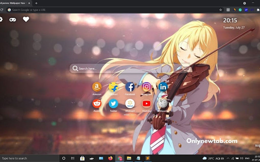The height and width of the screenshot is (162, 260).
Task: Launch Firefox from the taskbar
Action: [110, 158]
